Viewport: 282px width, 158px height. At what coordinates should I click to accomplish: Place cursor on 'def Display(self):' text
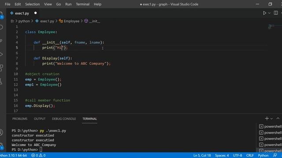coord(53,58)
